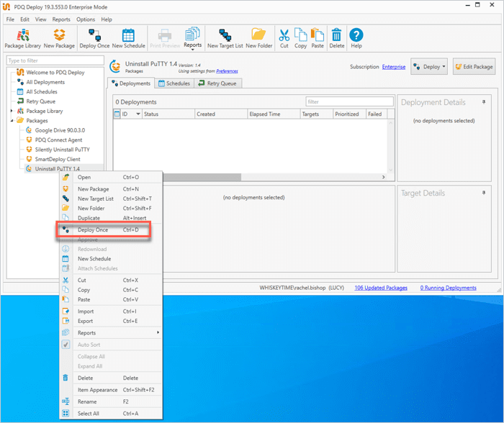
Task: Click the Paste toolbar icon
Action: coord(318,38)
